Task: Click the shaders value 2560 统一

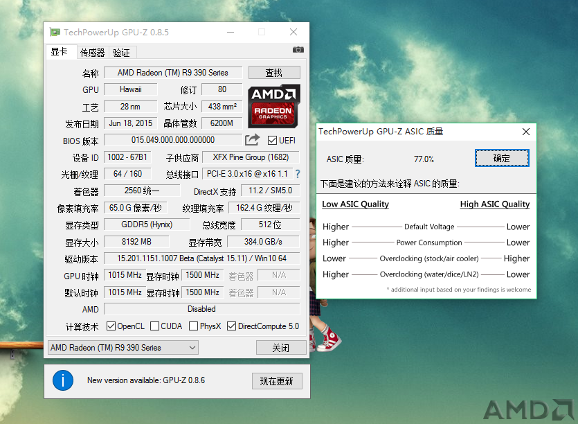Action: tap(143, 191)
